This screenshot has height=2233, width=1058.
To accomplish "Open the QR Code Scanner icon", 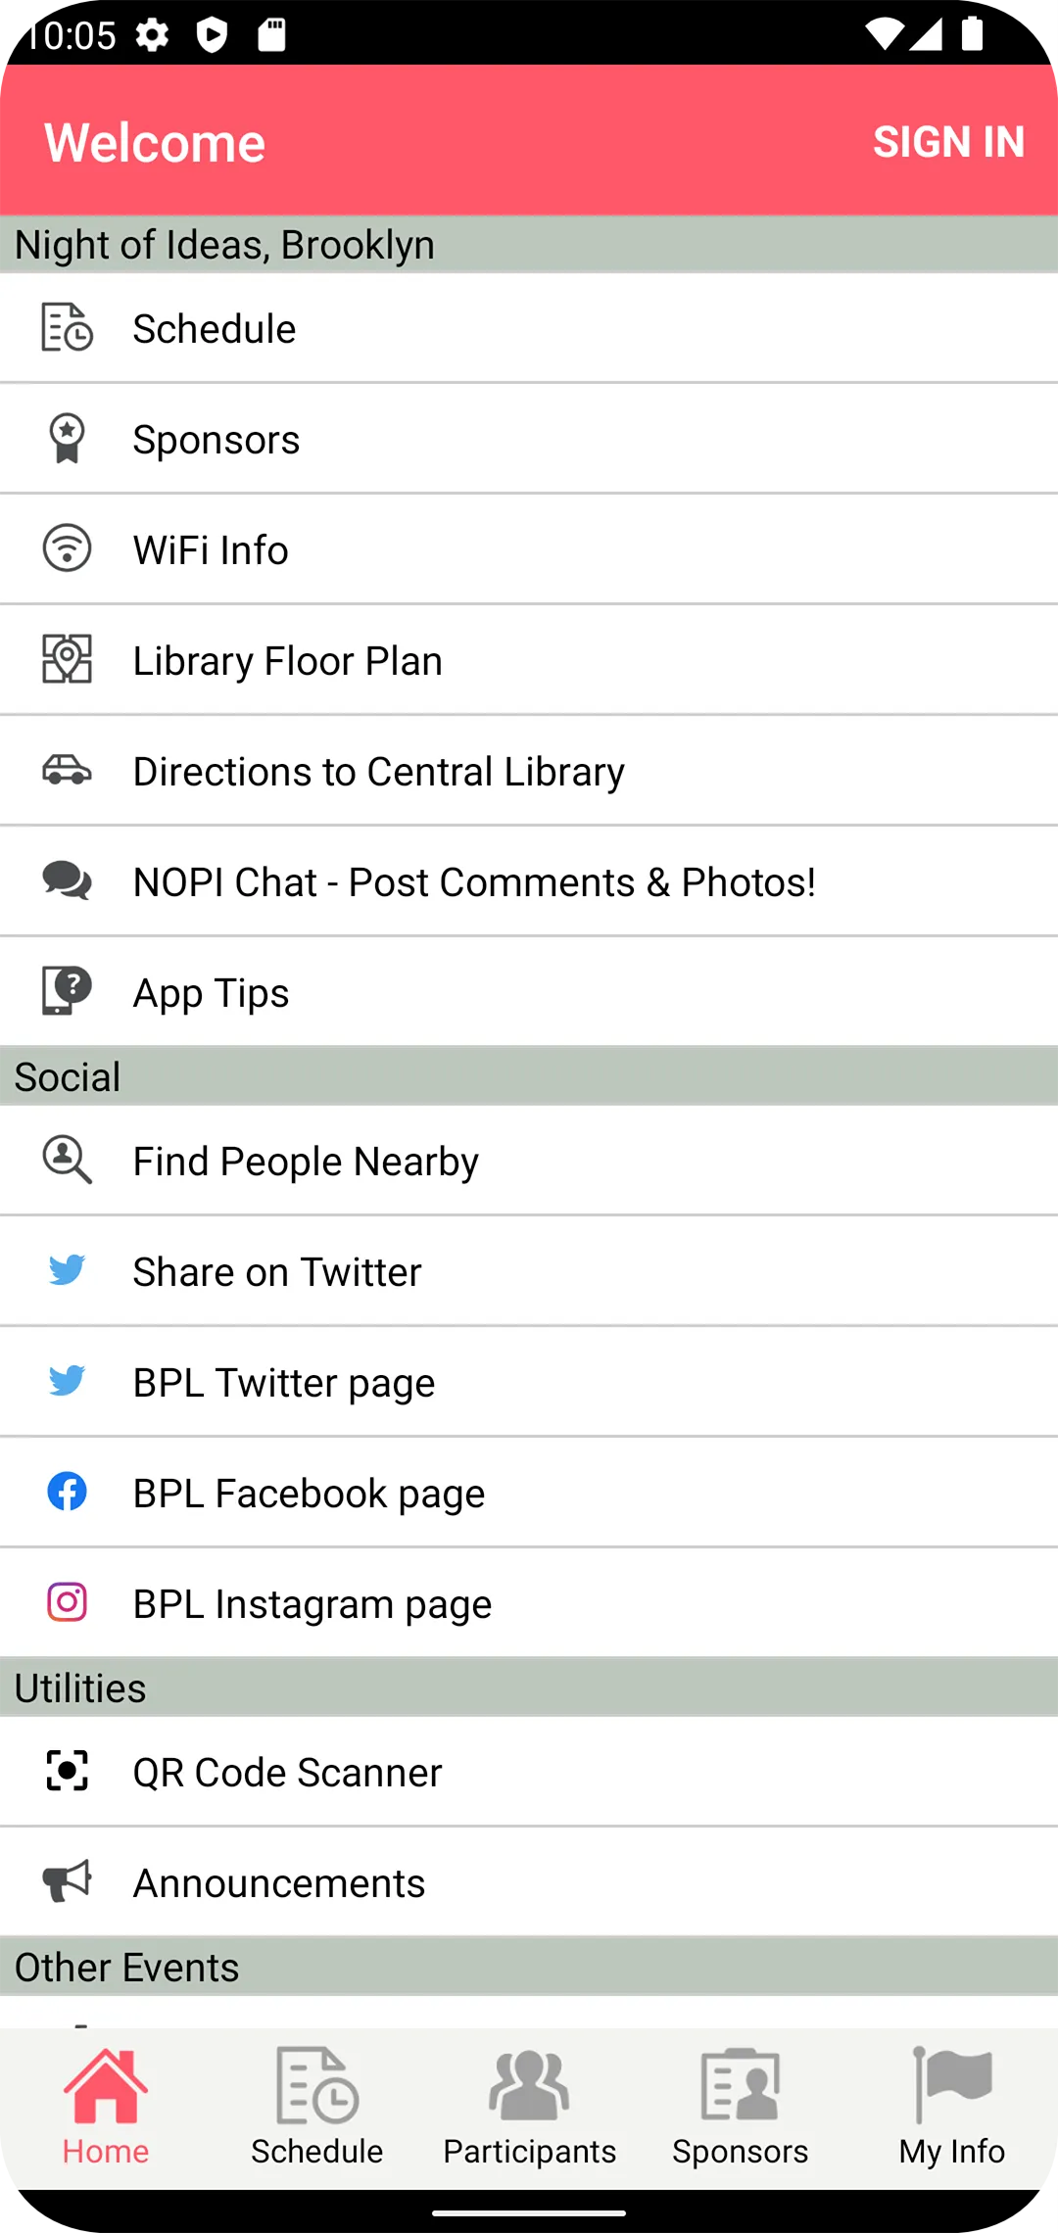I will 67,1772.
